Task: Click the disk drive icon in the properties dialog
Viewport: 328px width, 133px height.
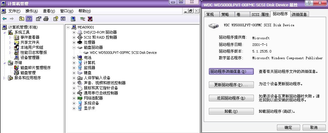Action: click(213, 26)
